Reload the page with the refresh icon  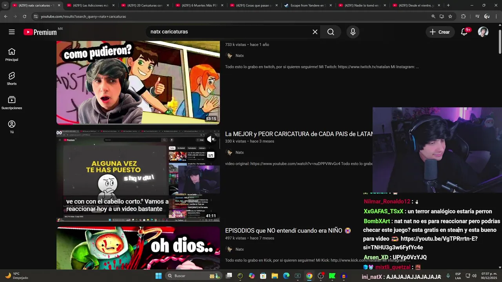click(24, 16)
